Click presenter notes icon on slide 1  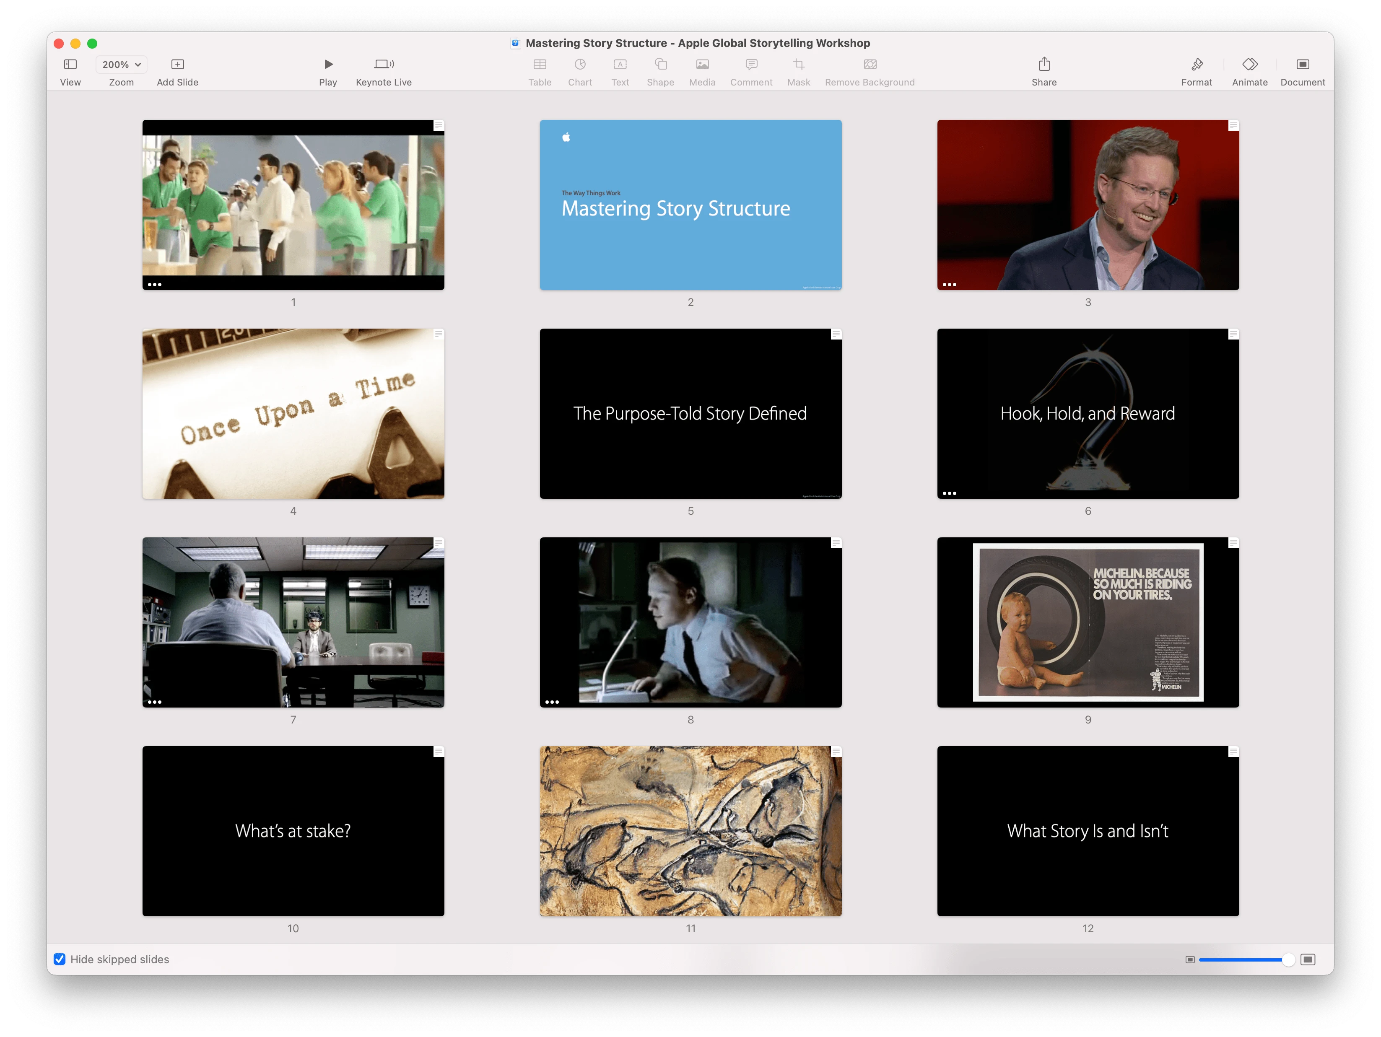pyautogui.click(x=439, y=125)
